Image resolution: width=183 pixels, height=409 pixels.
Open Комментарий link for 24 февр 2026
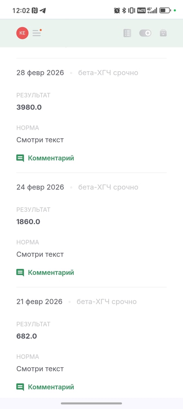point(51,272)
